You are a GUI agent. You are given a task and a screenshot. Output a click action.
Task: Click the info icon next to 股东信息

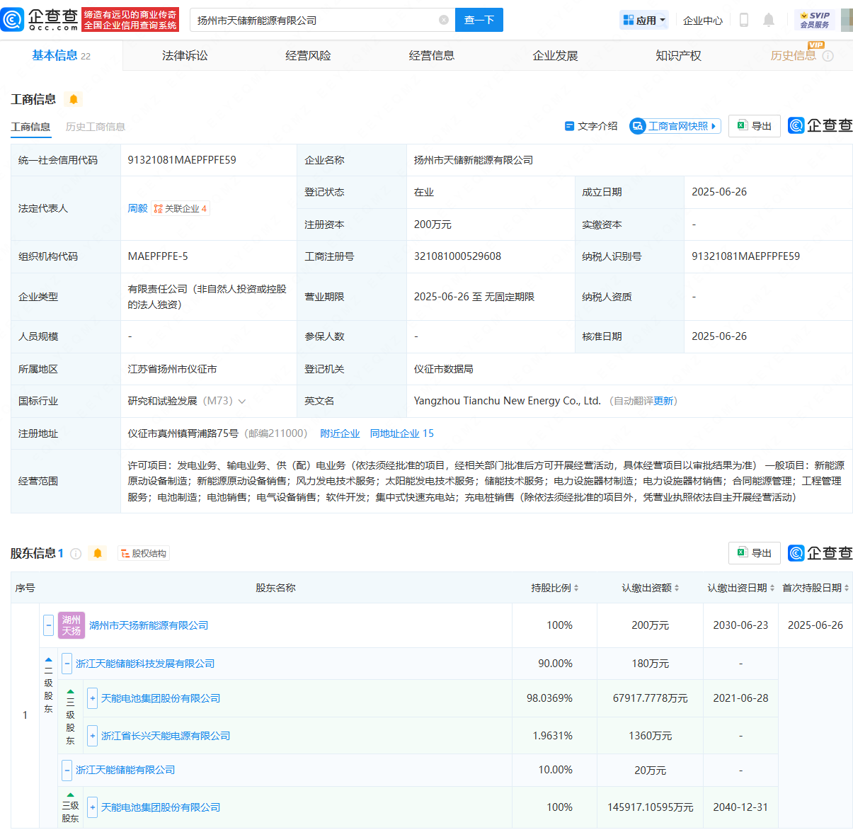click(76, 554)
